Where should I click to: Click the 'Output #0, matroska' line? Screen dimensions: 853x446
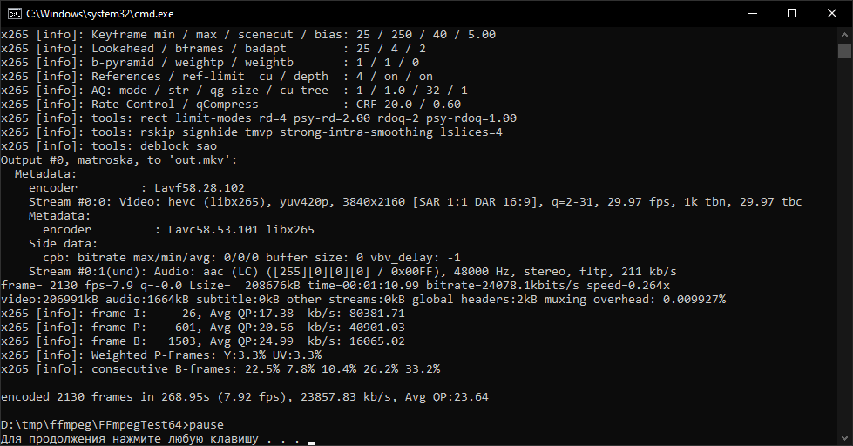click(119, 160)
